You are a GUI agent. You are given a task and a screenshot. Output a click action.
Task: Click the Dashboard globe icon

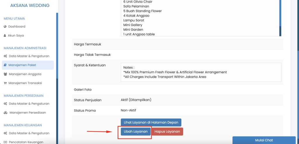pyautogui.click(x=5, y=27)
